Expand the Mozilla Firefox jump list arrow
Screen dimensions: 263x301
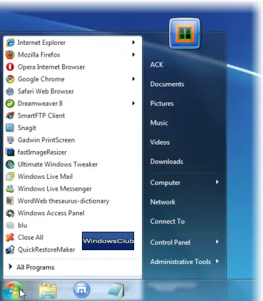click(133, 54)
